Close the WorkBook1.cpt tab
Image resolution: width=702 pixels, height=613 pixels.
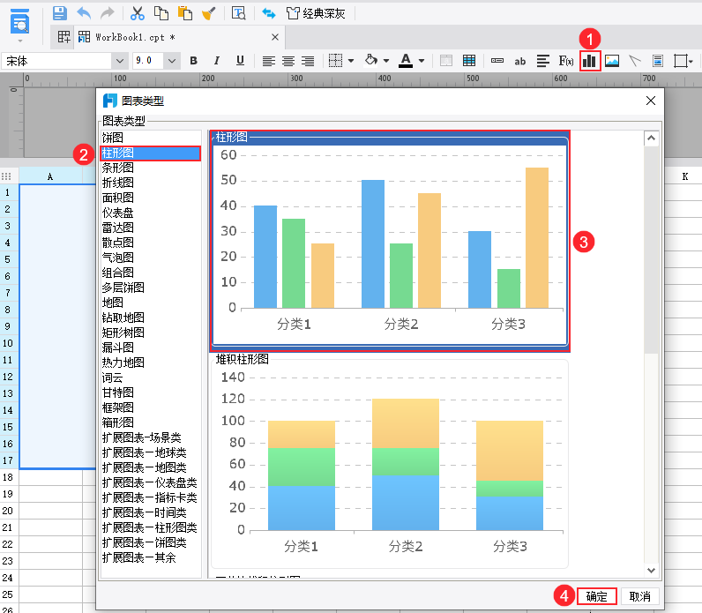coord(275,37)
